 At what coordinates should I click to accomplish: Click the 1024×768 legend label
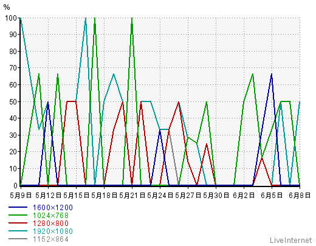click(x=50, y=216)
